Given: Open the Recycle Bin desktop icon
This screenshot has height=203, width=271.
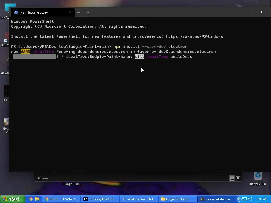Looking at the screenshot, I should point(258,179).
